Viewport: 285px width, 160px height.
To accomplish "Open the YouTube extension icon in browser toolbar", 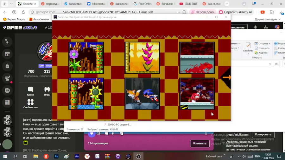I will pos(263,12).
